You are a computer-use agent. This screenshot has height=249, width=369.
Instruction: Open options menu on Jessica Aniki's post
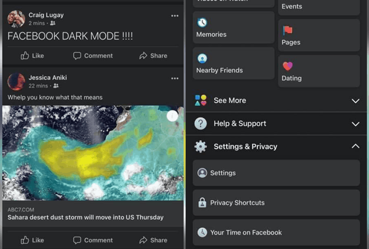(175, 78)
